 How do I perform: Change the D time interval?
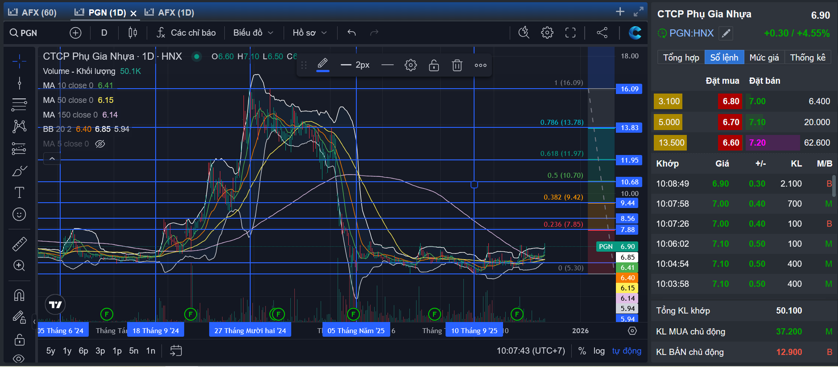pos(104,33)
